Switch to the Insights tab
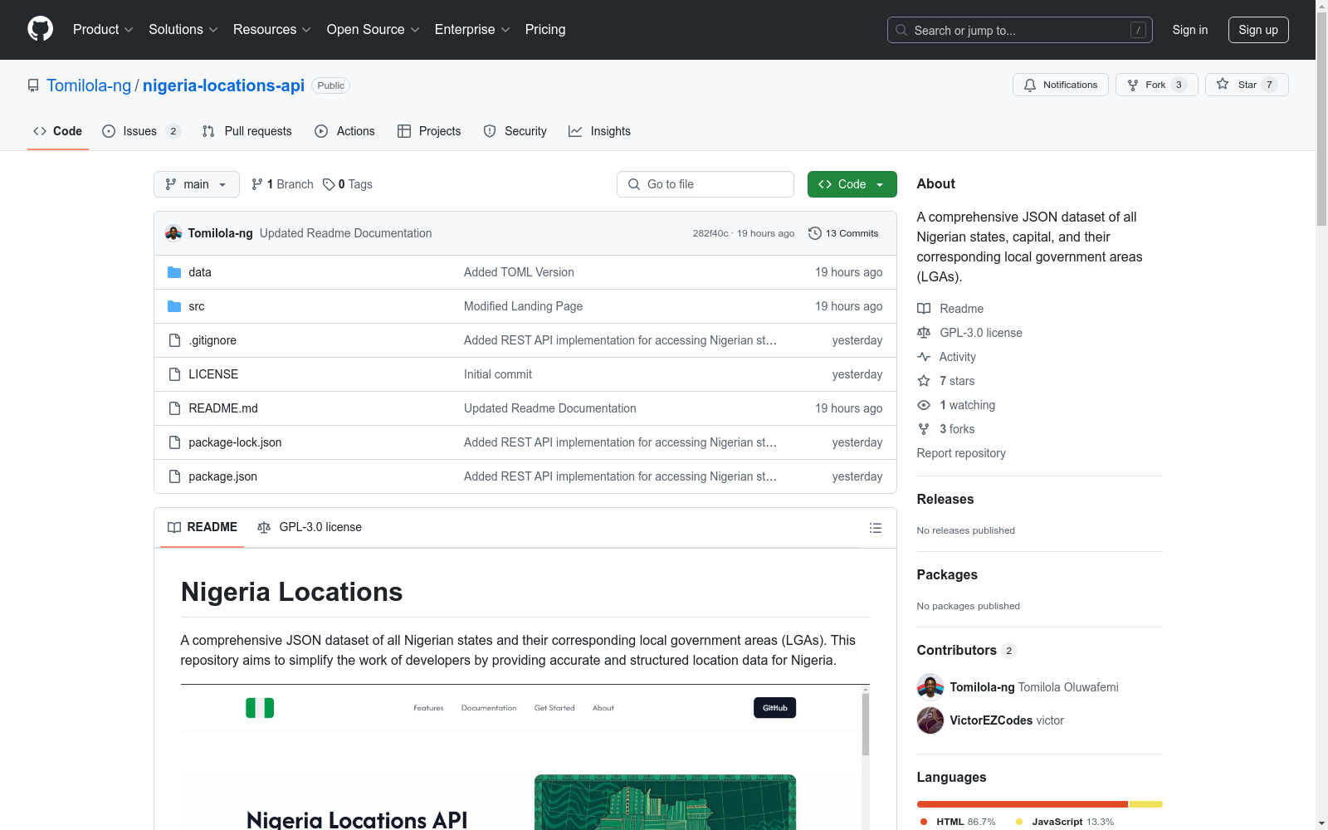The width and height of the screenshot is (1328, 830). [x=600, y=131]
